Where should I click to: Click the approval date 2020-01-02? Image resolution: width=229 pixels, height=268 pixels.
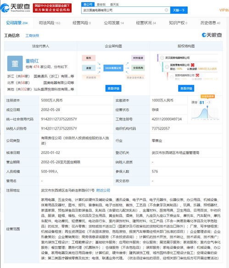point(50,153)
